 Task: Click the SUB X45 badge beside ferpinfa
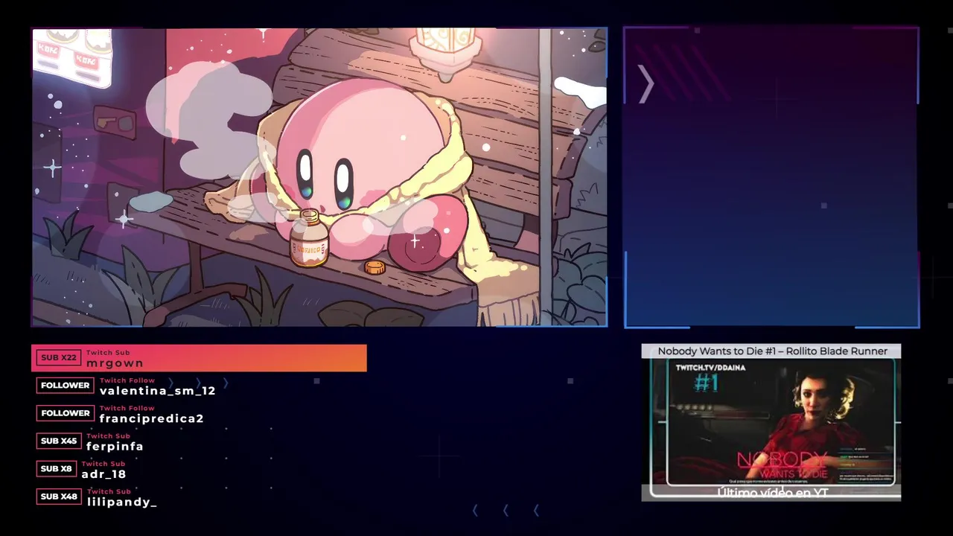(59, 441)
